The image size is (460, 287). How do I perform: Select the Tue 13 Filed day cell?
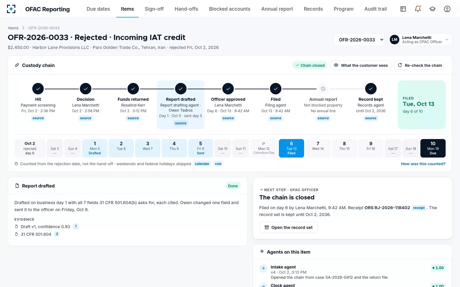291,148
